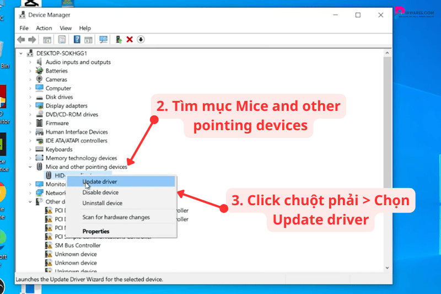
Task: Select the Human Interface Devices category
Action: pyautogui.click(x=77, y=132)
